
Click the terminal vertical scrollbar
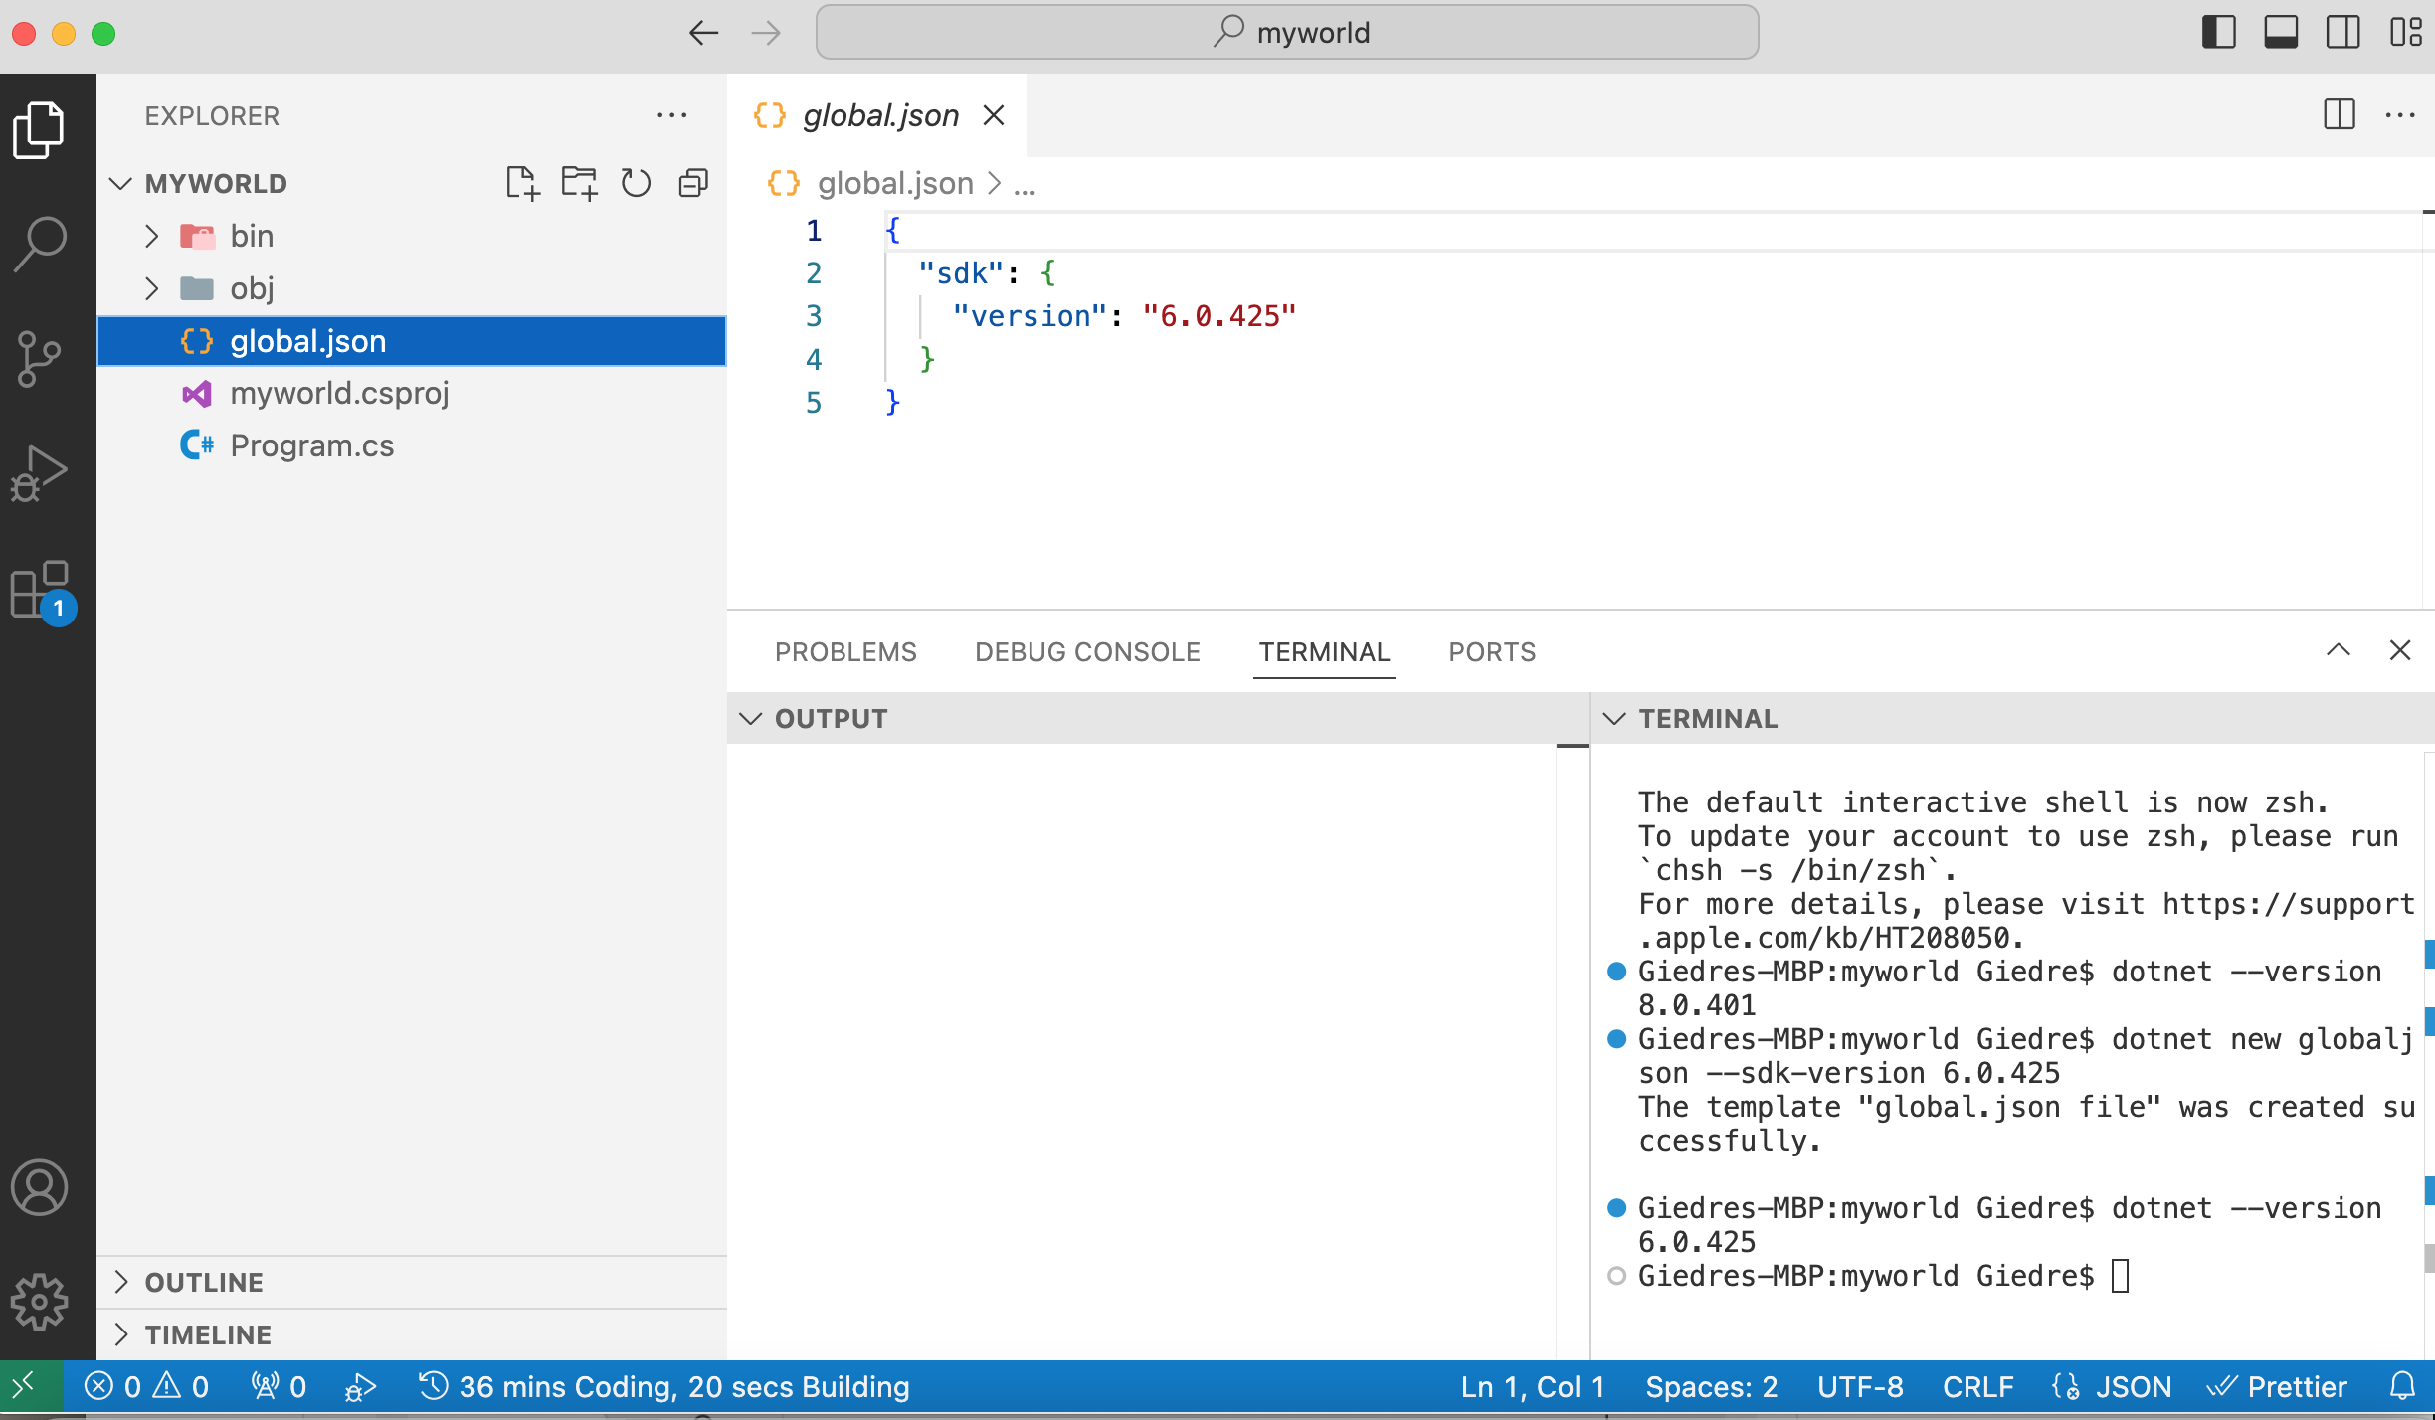(2428, 1054)
